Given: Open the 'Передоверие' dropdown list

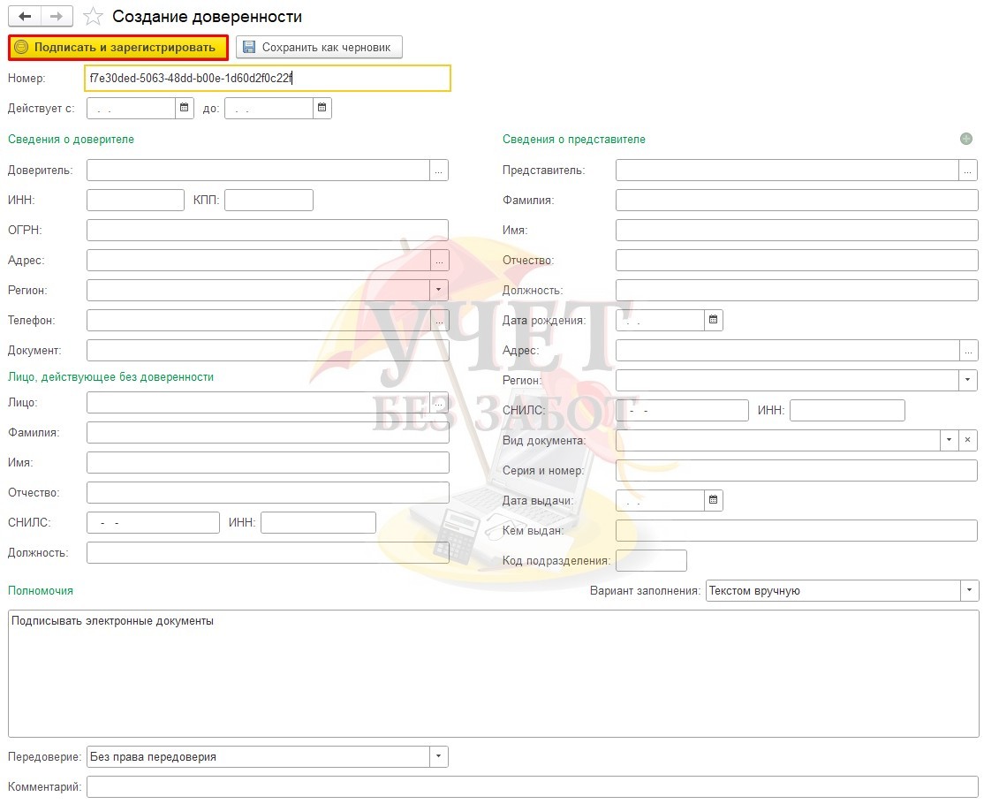Looking at the screenshot, I should click(x=439, y=756).
